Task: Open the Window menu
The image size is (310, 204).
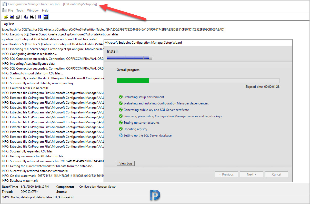Action: 33,11
